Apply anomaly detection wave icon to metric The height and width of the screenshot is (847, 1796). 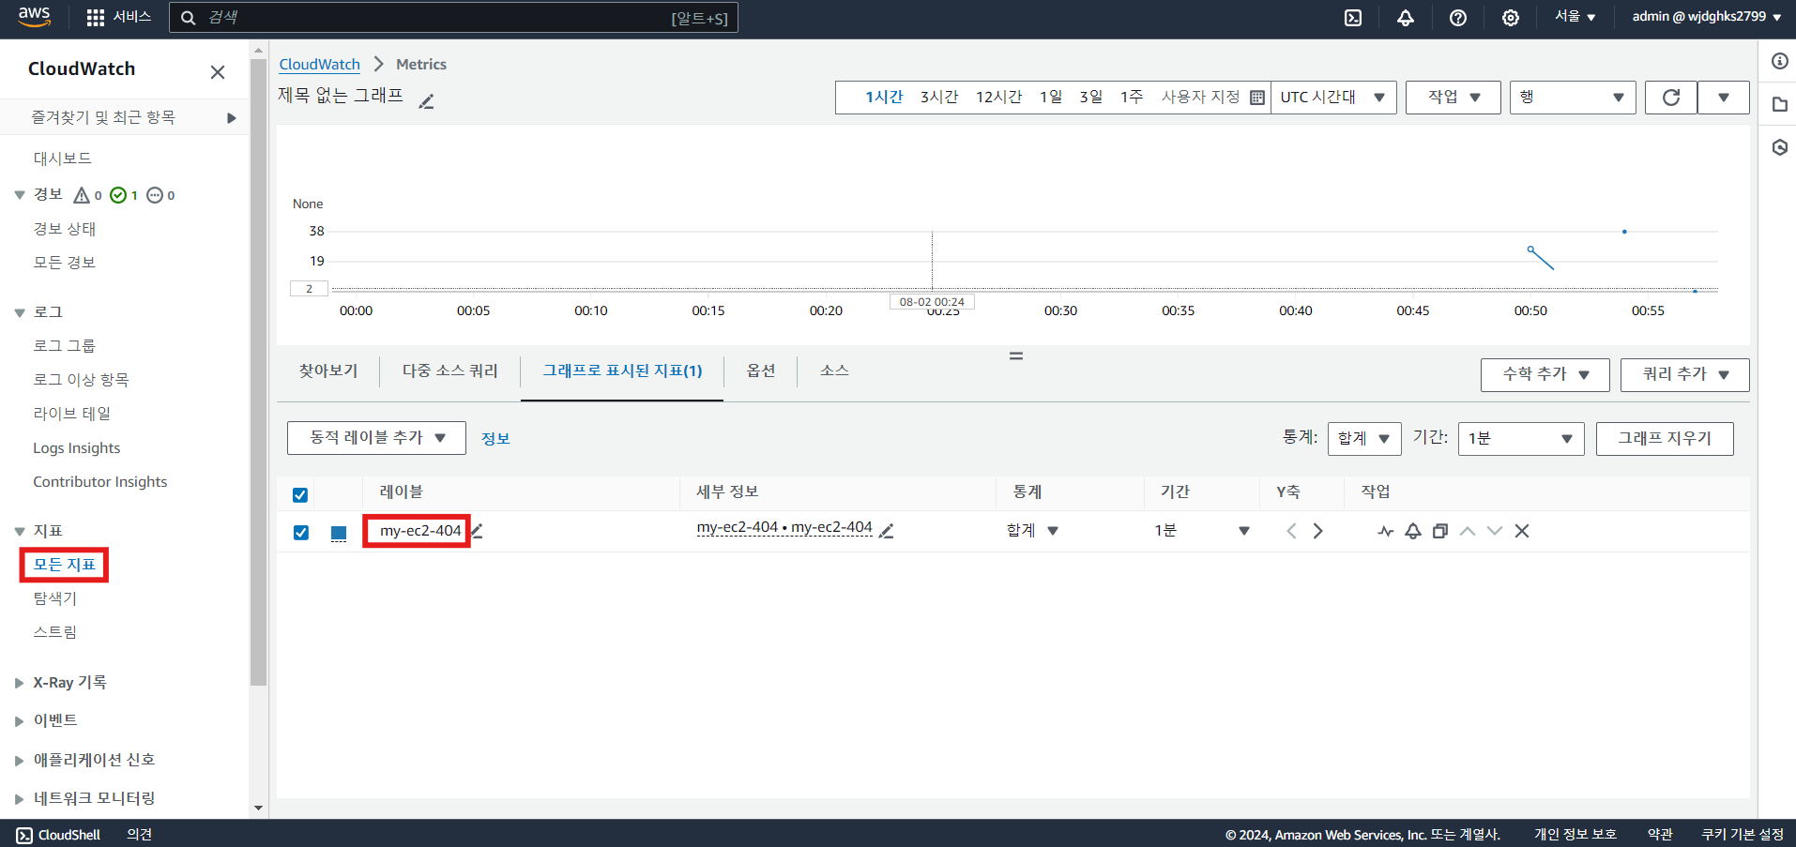point(1386,531)
